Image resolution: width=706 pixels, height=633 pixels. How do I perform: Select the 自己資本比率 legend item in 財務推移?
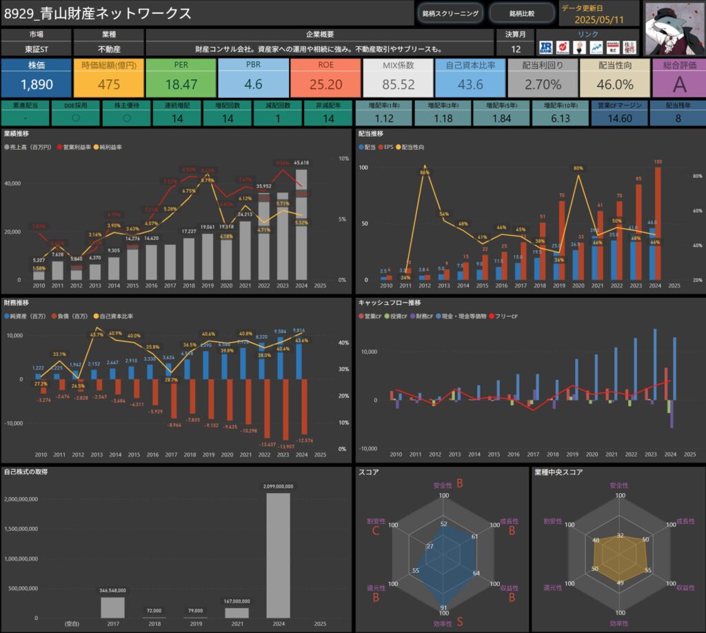pos(113,316)
